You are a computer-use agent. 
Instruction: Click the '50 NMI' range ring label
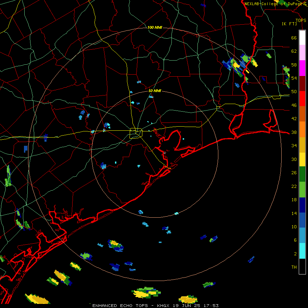(x=155, y=91)
